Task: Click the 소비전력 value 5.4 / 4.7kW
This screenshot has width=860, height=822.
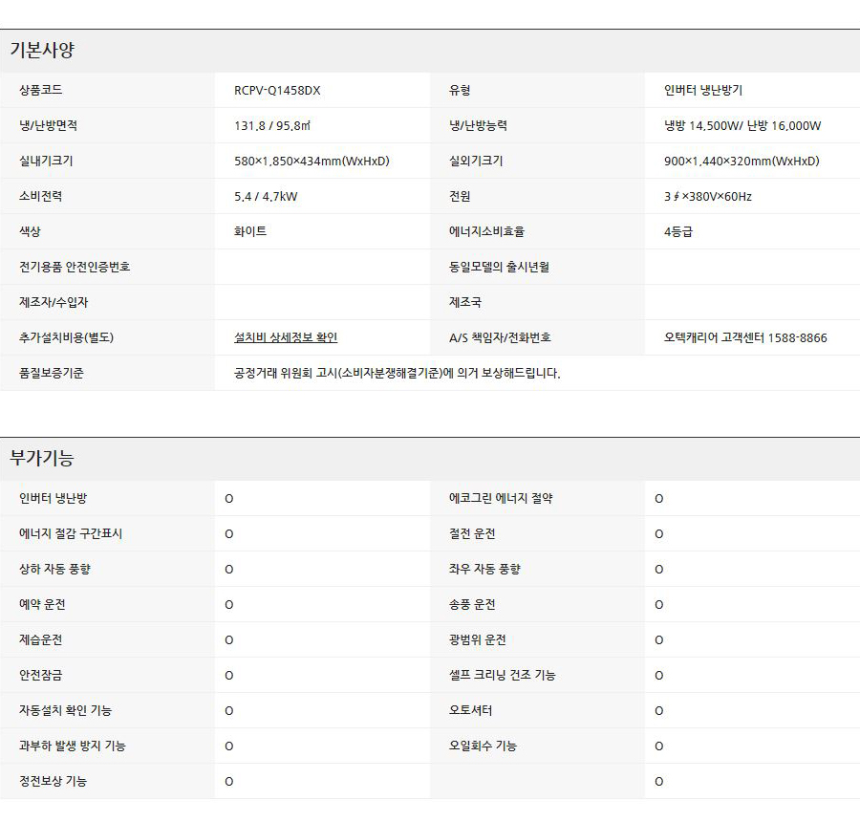Action: (267, 196)
